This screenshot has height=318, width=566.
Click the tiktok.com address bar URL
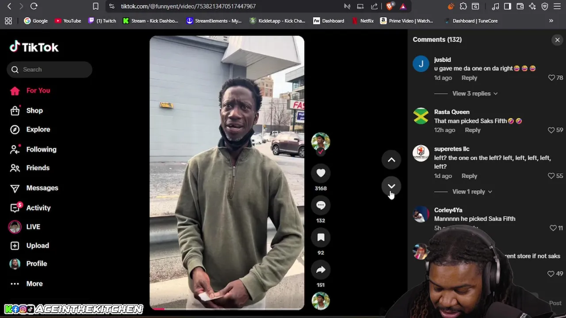pos(188,6)
